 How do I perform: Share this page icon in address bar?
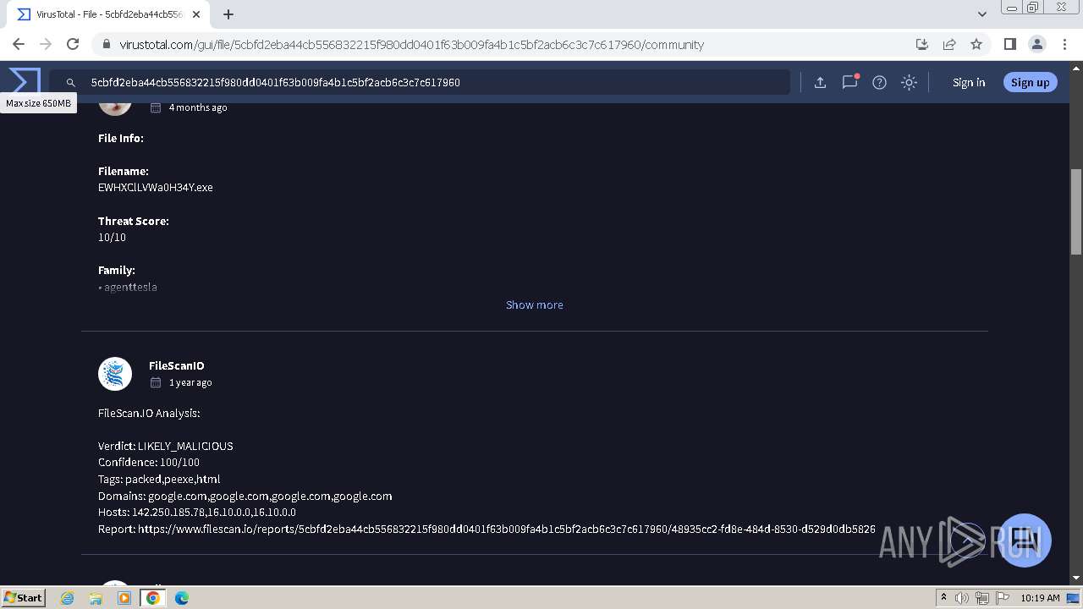[949, 44]
